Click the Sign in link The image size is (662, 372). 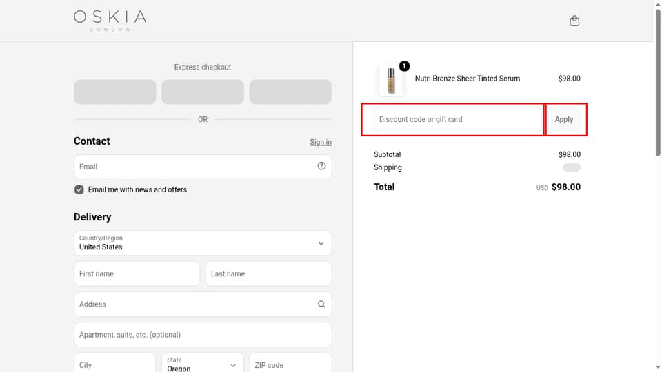pyautogui.click(x=321, y=142)
